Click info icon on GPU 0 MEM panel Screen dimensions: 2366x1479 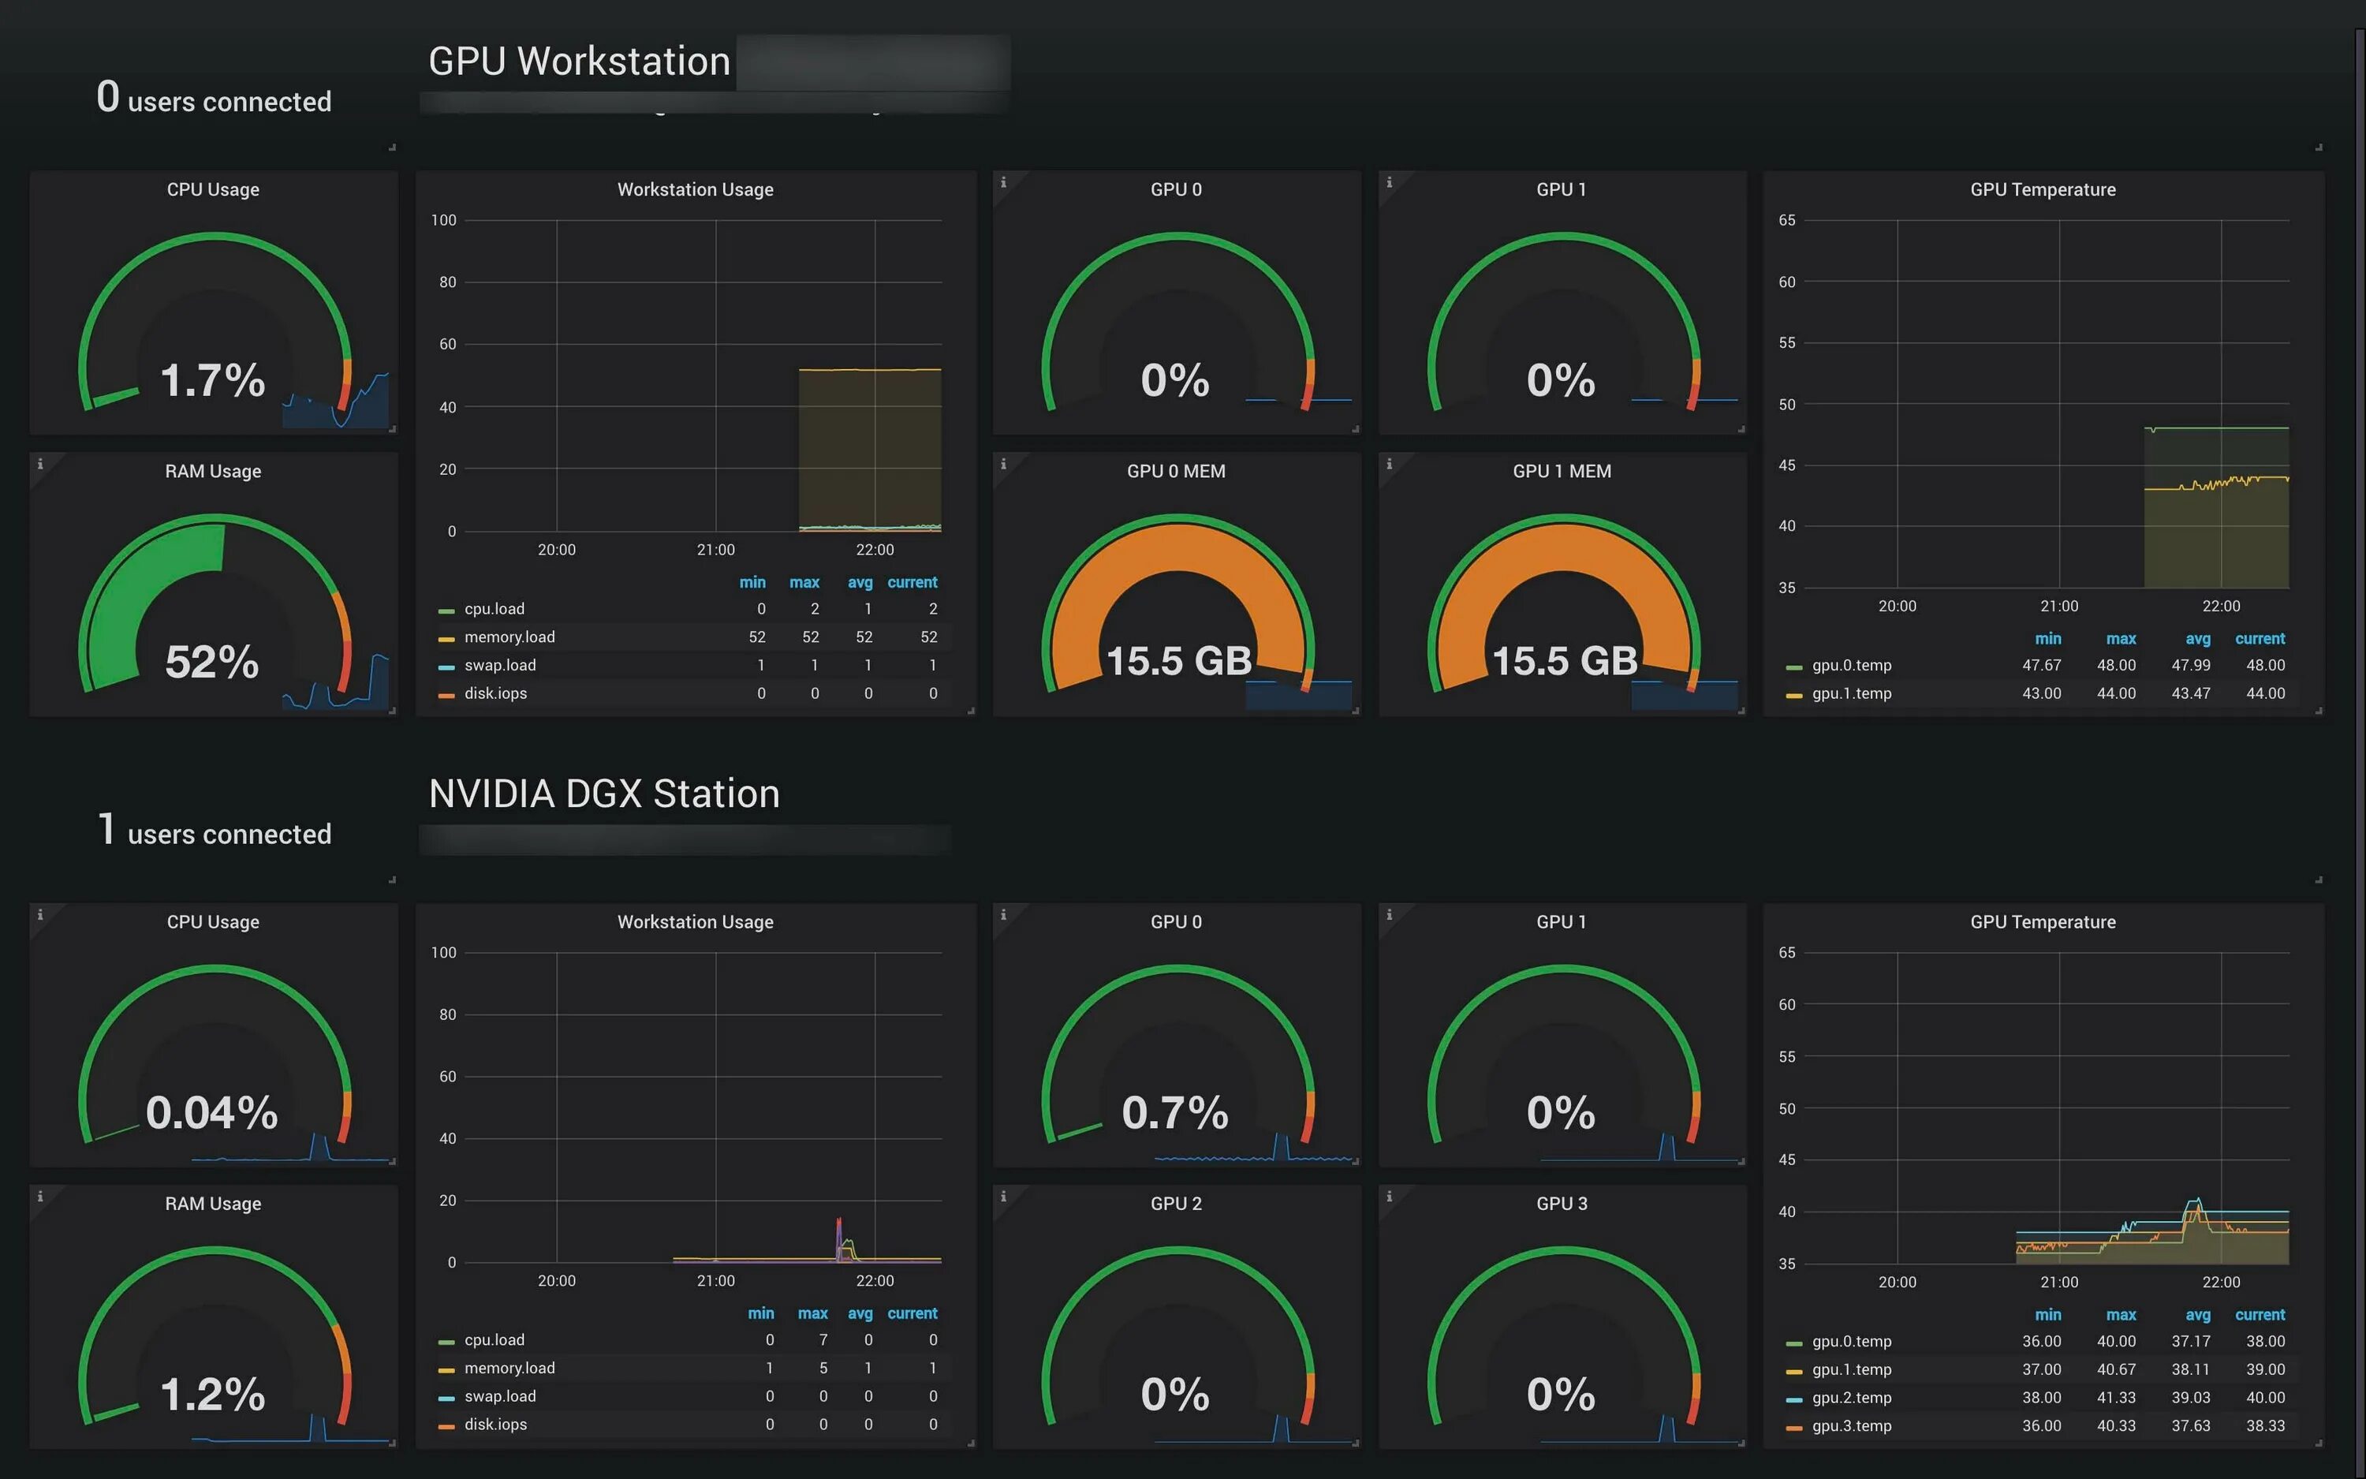(x=1003, y=464)
